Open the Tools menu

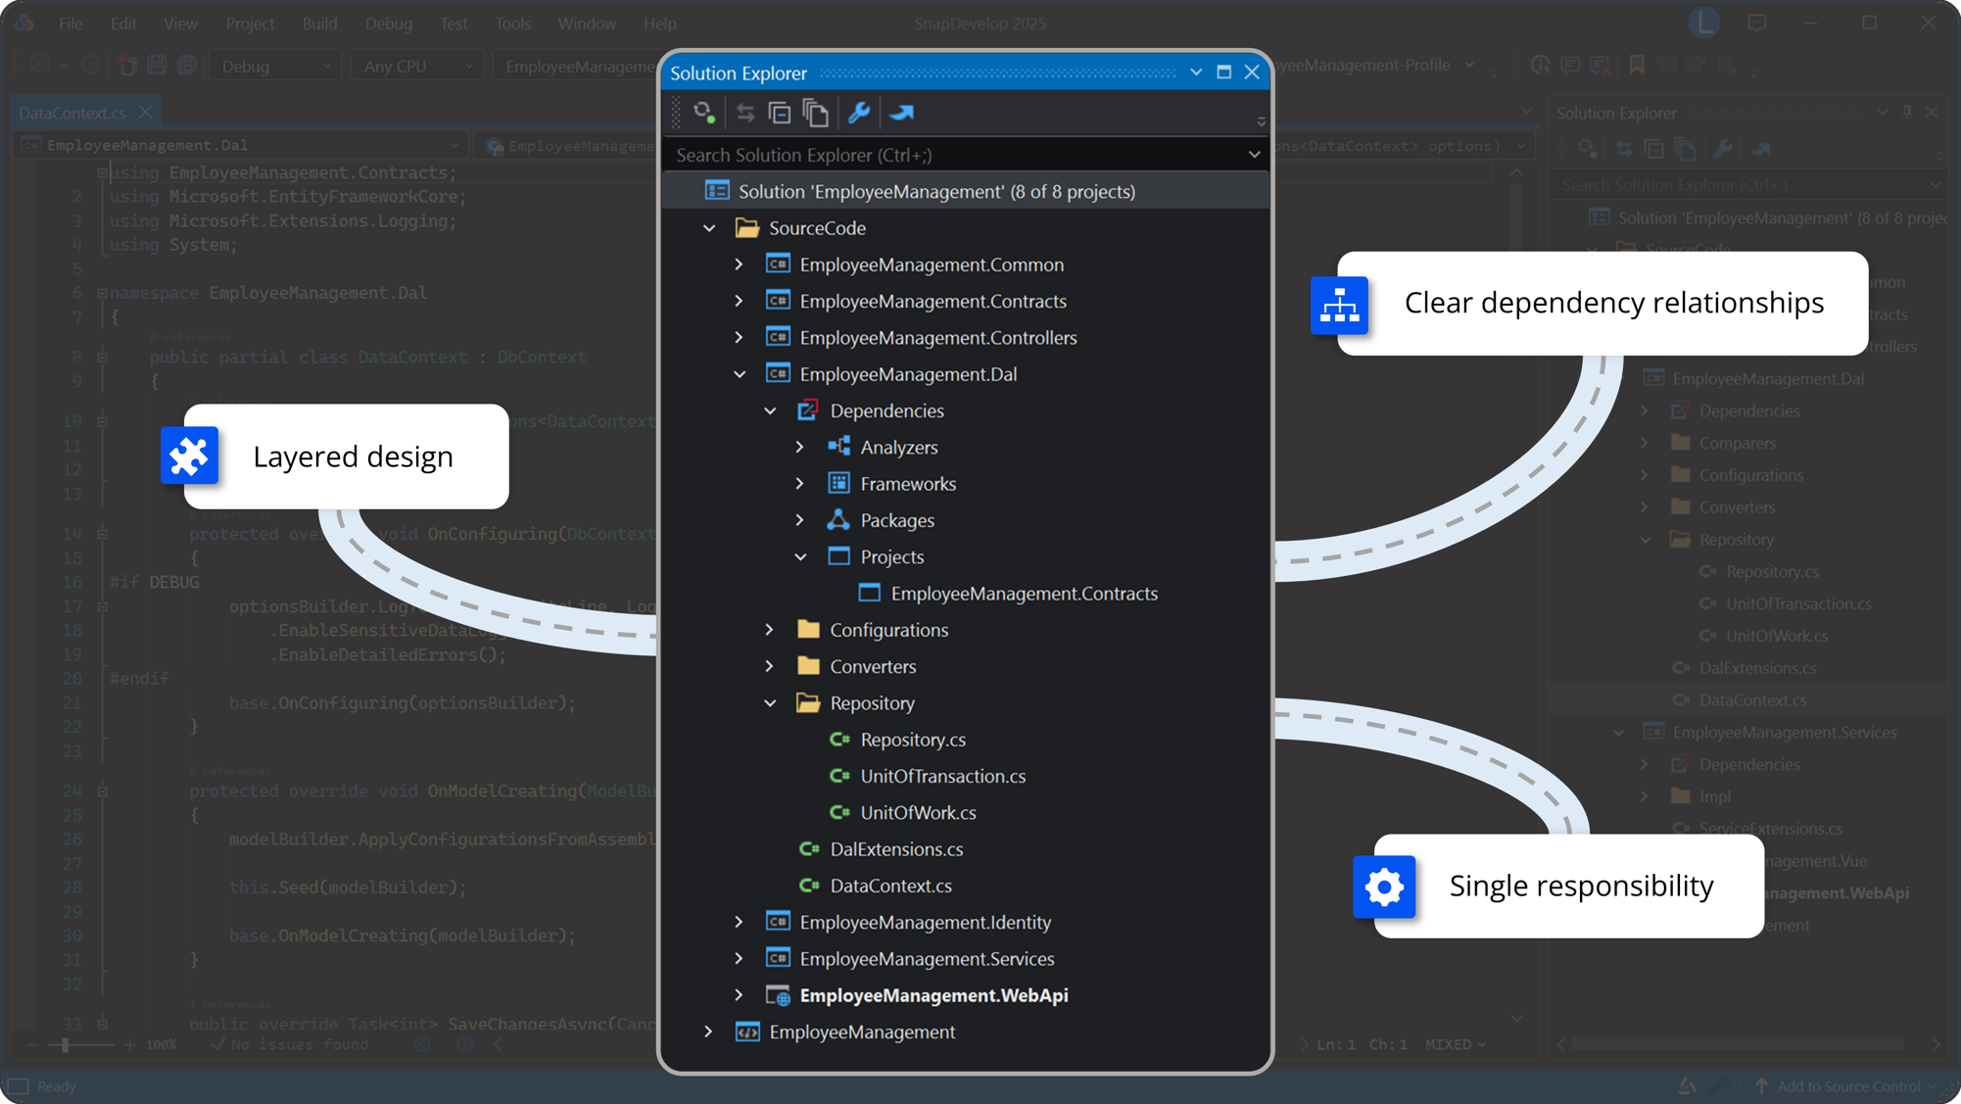pos(512,24)
